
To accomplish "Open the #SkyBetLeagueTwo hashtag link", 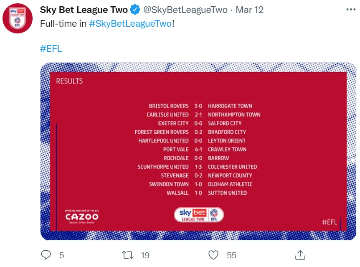I will pyautogui.click(x=130, y=23).
